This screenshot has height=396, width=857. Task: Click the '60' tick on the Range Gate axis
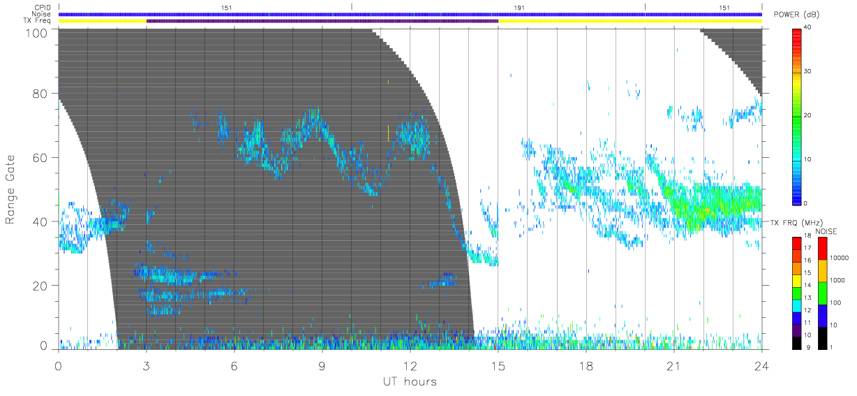pos(41,157)
